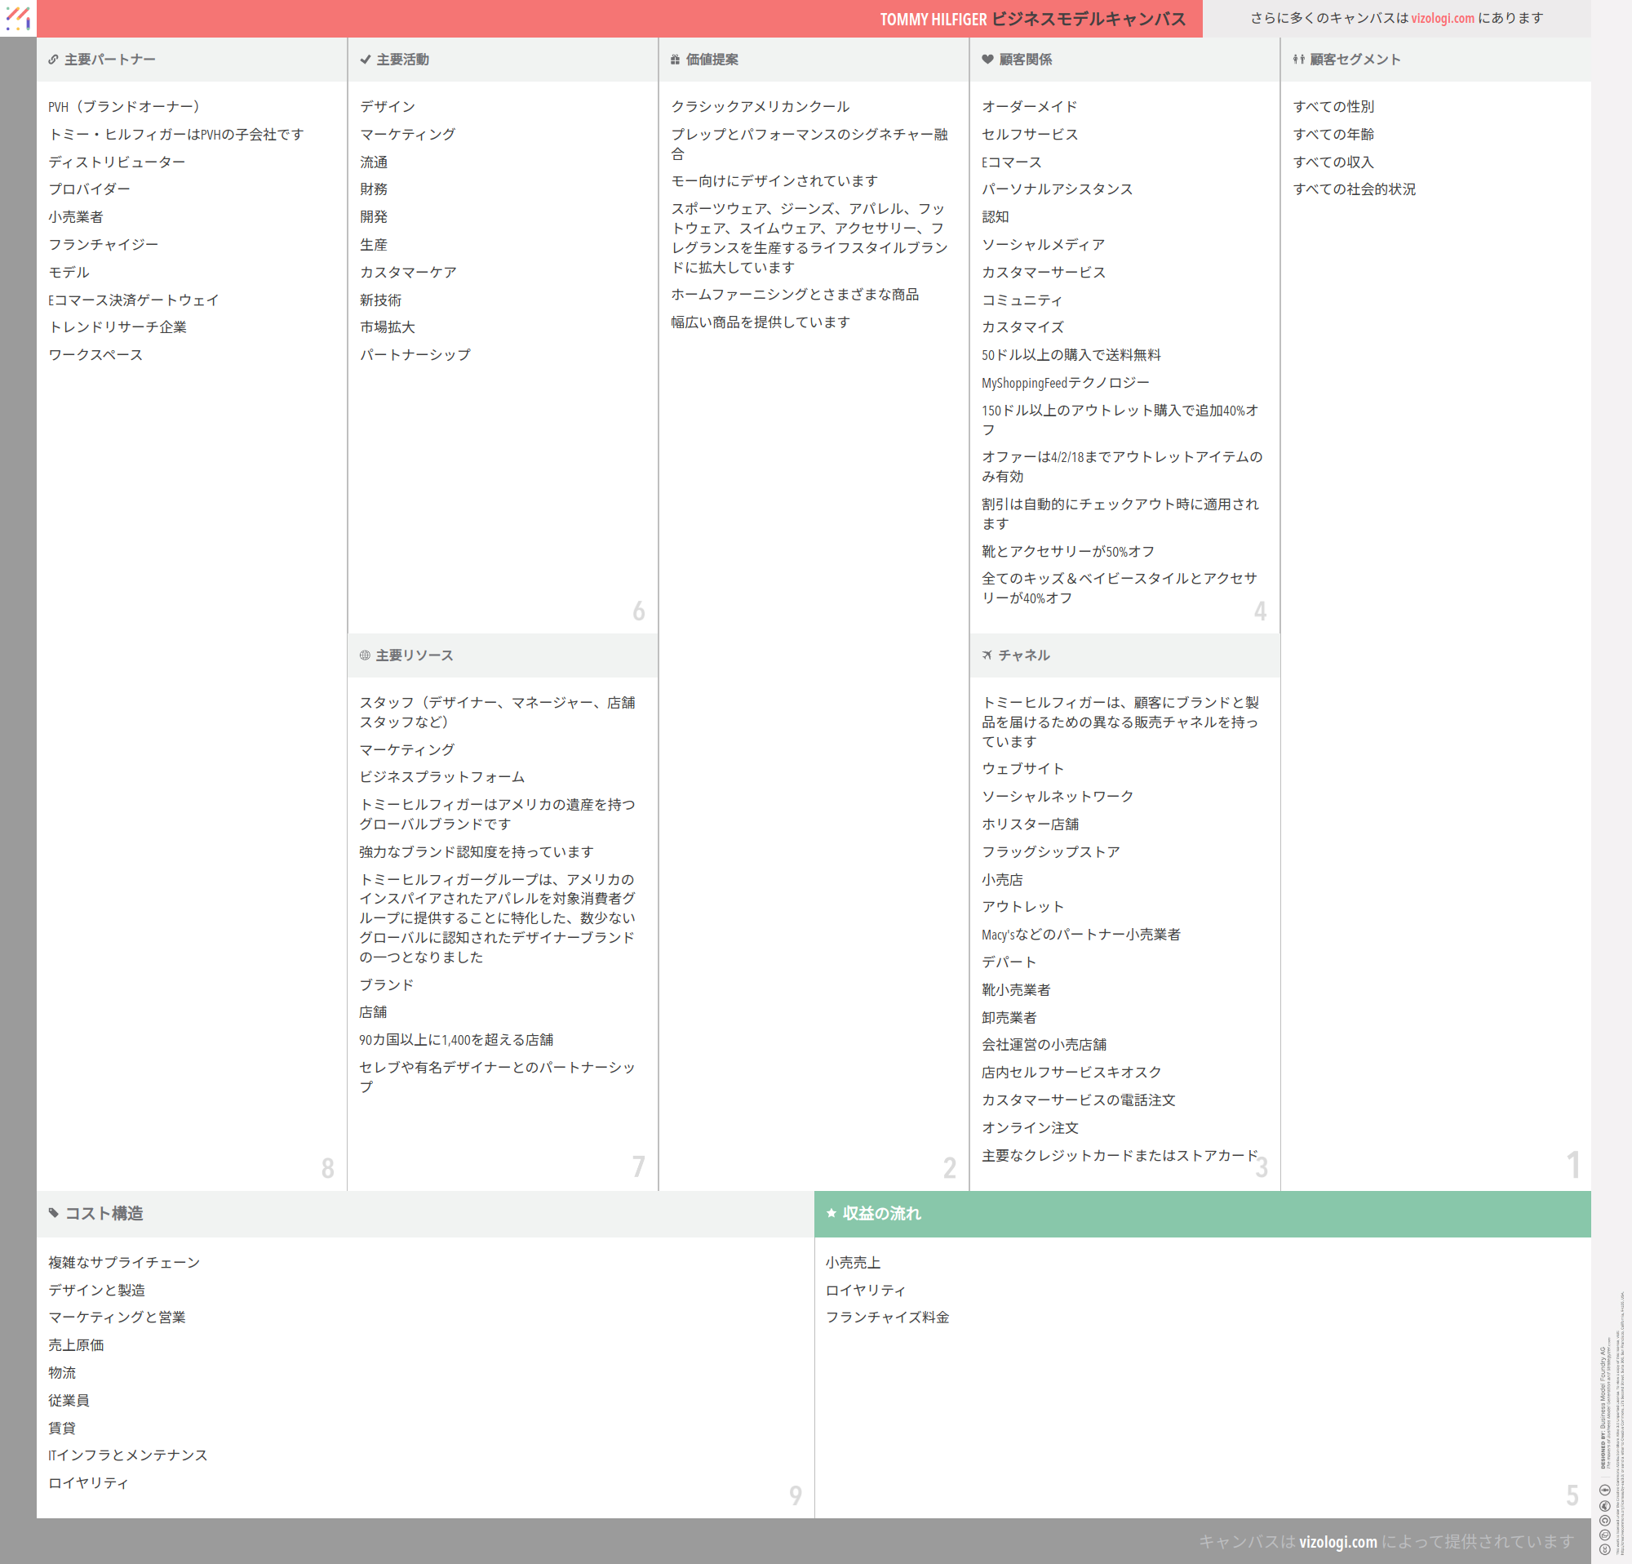The width and height of the screenshot is (1632, 1564).
Task: Click the 価値提案 section header
Action: coord(712,60)
